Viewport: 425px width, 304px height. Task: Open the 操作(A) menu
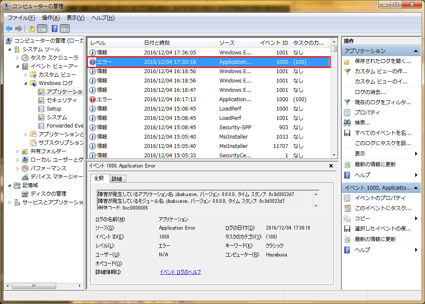(51, 17)
